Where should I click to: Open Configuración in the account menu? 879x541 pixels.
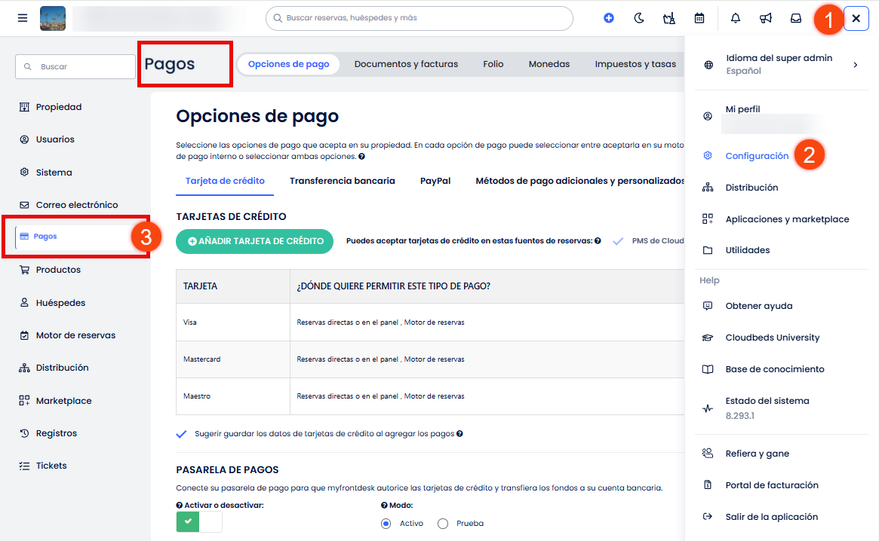pos(756,156)
